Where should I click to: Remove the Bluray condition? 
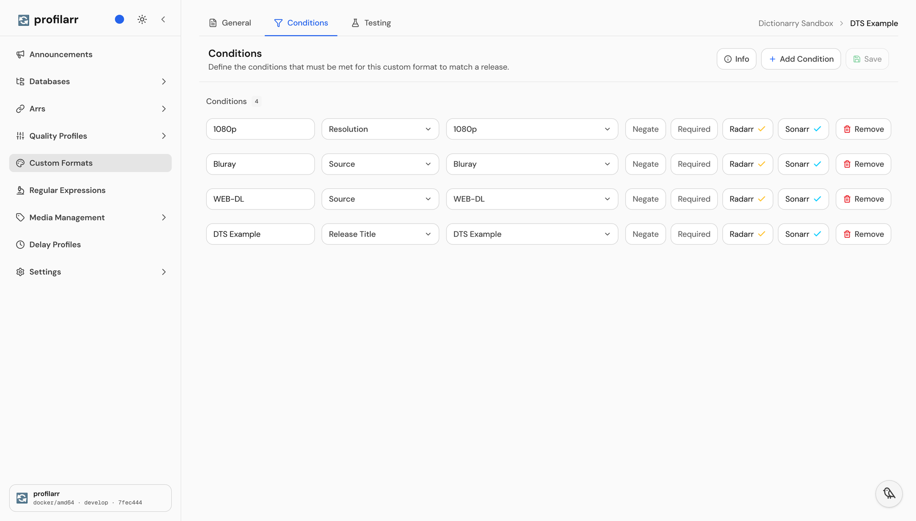(863, 164)
